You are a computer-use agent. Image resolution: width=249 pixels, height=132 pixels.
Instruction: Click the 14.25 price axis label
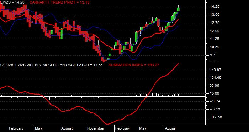pos(214,7)
